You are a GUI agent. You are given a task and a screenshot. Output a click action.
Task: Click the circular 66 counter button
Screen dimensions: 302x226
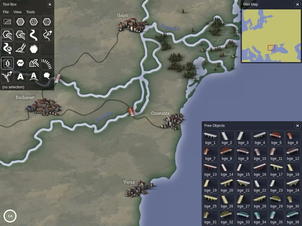[10, 216]
